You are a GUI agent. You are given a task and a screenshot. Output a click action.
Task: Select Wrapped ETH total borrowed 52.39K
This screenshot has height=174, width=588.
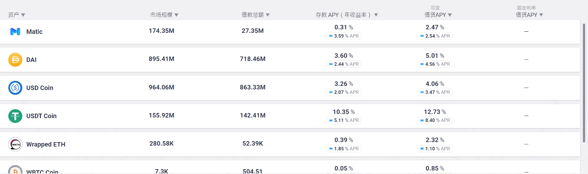coord(253,143)
